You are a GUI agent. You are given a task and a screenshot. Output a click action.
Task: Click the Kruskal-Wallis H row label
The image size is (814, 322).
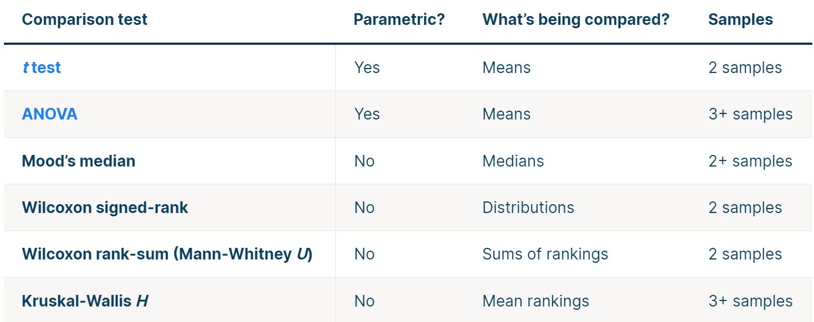[x=85, y=301]
